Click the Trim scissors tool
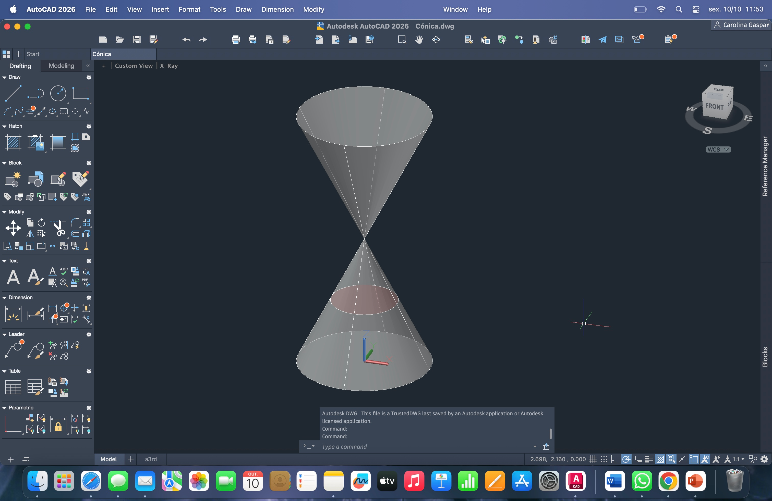This screenshot has width=772, height=501. tap(59, 228)
